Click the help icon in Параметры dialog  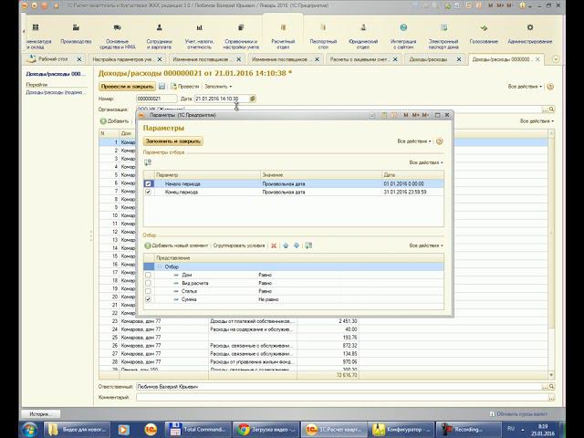[x=440, y=141]
